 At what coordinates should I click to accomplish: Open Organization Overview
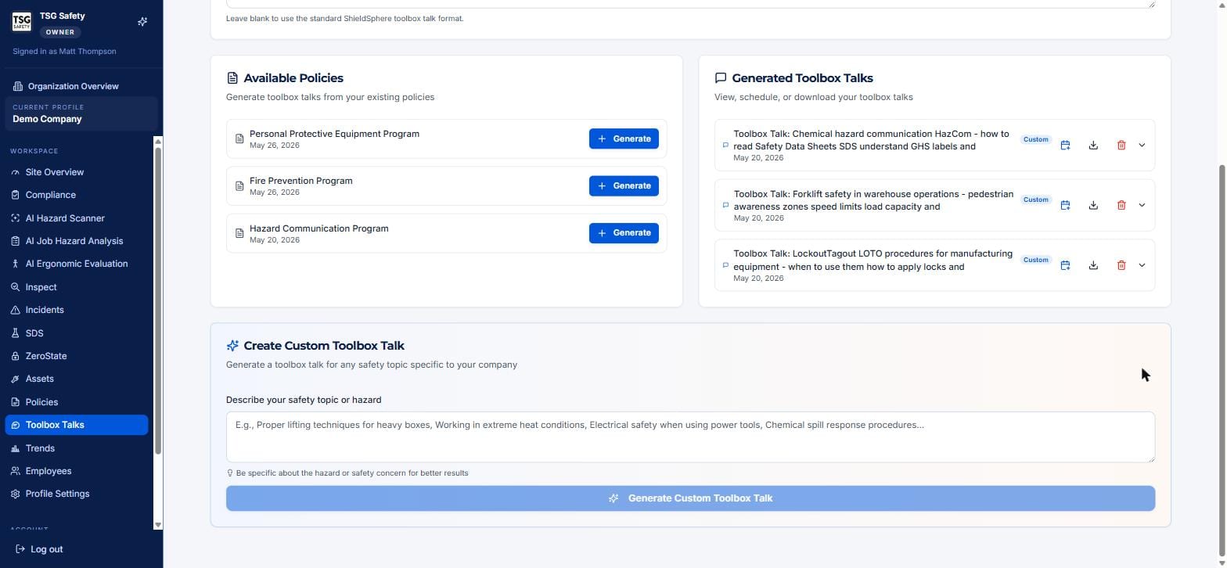(x=75, y=86)
